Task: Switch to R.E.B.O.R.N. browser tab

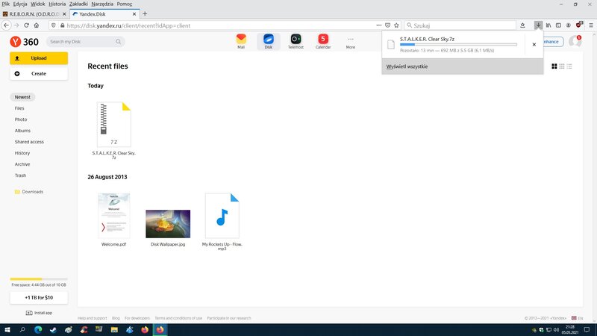Action: click(34, 13)
